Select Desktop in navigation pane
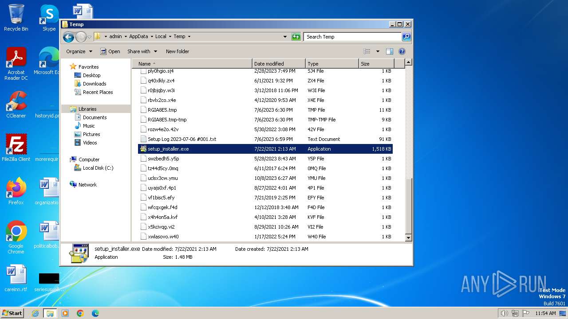Viewport: 568px width, 319px height. pyautogui.click(x=91, y=75)
